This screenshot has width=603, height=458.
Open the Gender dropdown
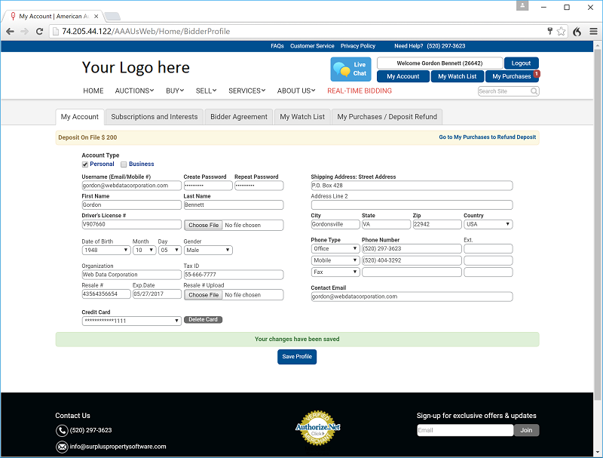click(208, 251)
